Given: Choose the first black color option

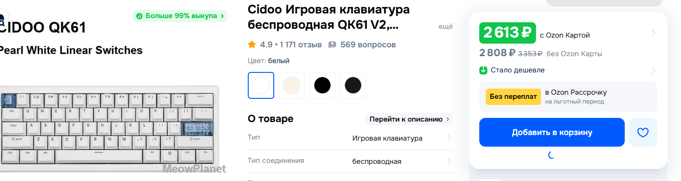Looking at the screenshot, I should pyautogui.click(x=322, y=85).
